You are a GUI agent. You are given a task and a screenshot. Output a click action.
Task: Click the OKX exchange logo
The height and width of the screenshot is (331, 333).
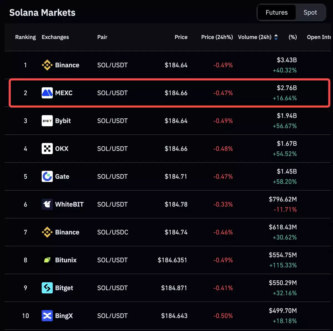coord(47,149)
